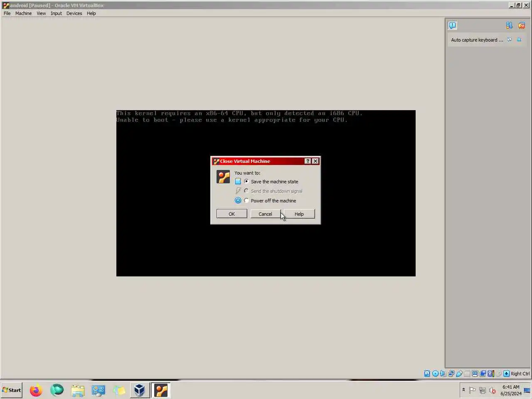
Task: Open the Machine menu
Action: coord(23,13)
